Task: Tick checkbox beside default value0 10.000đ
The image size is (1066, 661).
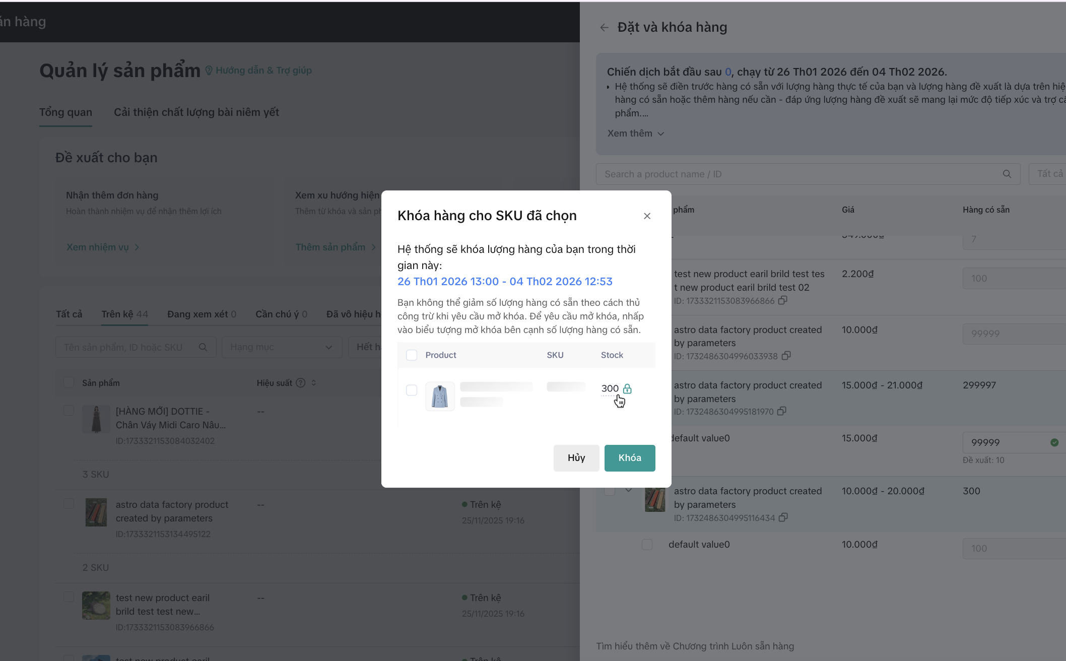Action: tap(647, 545)
